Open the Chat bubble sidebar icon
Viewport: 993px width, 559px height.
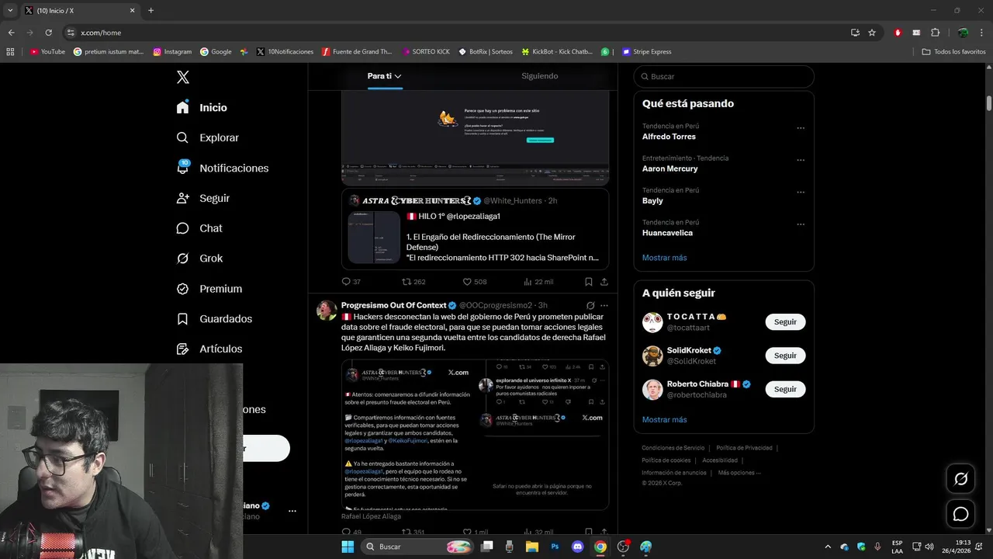pos(182,228)
